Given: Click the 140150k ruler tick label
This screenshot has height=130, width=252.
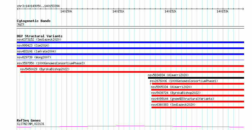Looking at the screenshot, I should coord(66,11).
